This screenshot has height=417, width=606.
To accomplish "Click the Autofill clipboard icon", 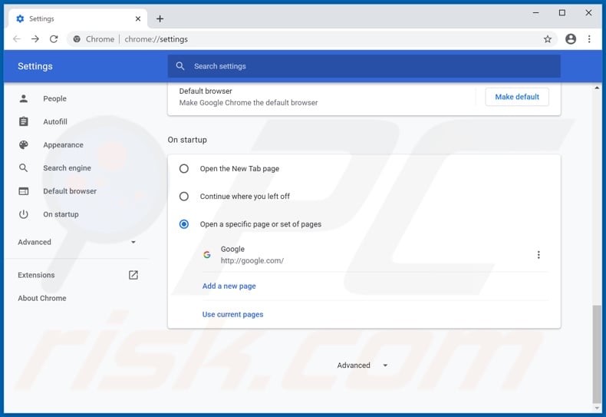I will [x=24, y=121].
